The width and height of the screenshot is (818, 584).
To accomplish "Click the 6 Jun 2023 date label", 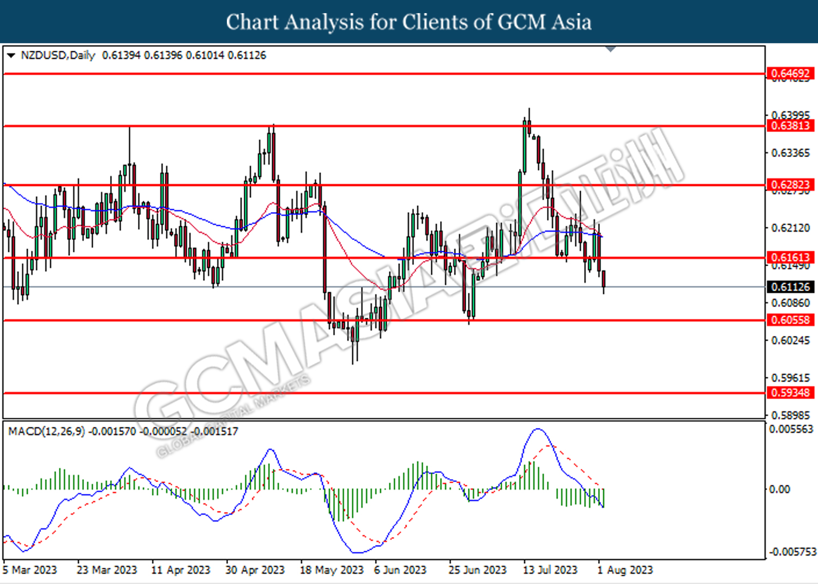I will [x=400, y=570].
